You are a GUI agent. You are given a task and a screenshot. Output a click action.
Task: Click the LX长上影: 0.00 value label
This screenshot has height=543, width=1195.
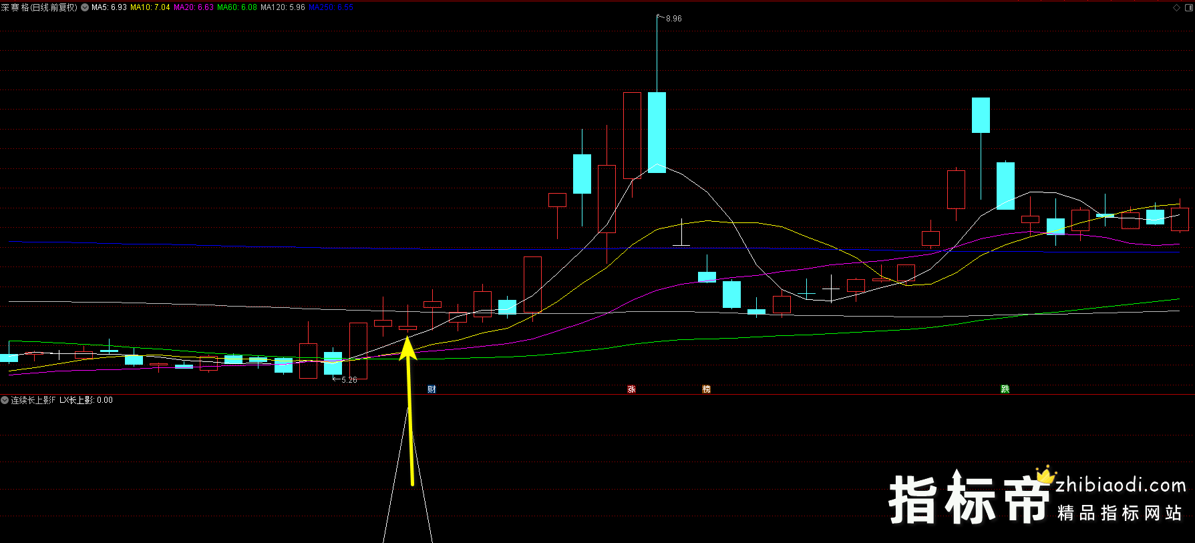[x=86, y=400]
